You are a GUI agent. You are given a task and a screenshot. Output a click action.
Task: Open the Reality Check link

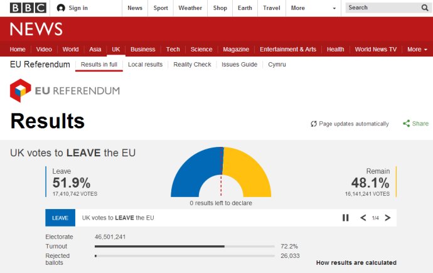point(192,65)
